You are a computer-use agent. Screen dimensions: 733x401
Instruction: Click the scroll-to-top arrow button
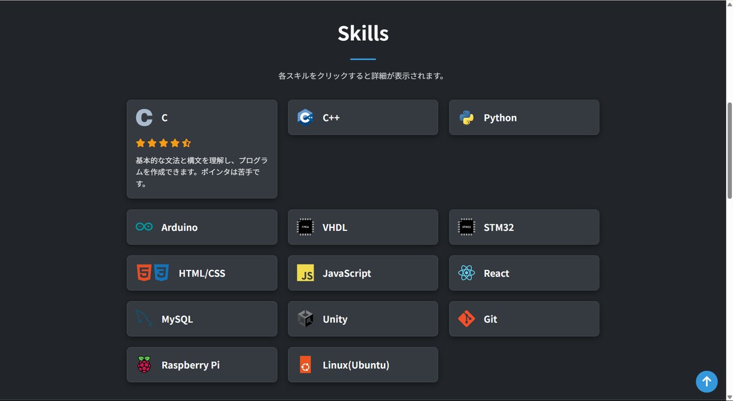707,381
